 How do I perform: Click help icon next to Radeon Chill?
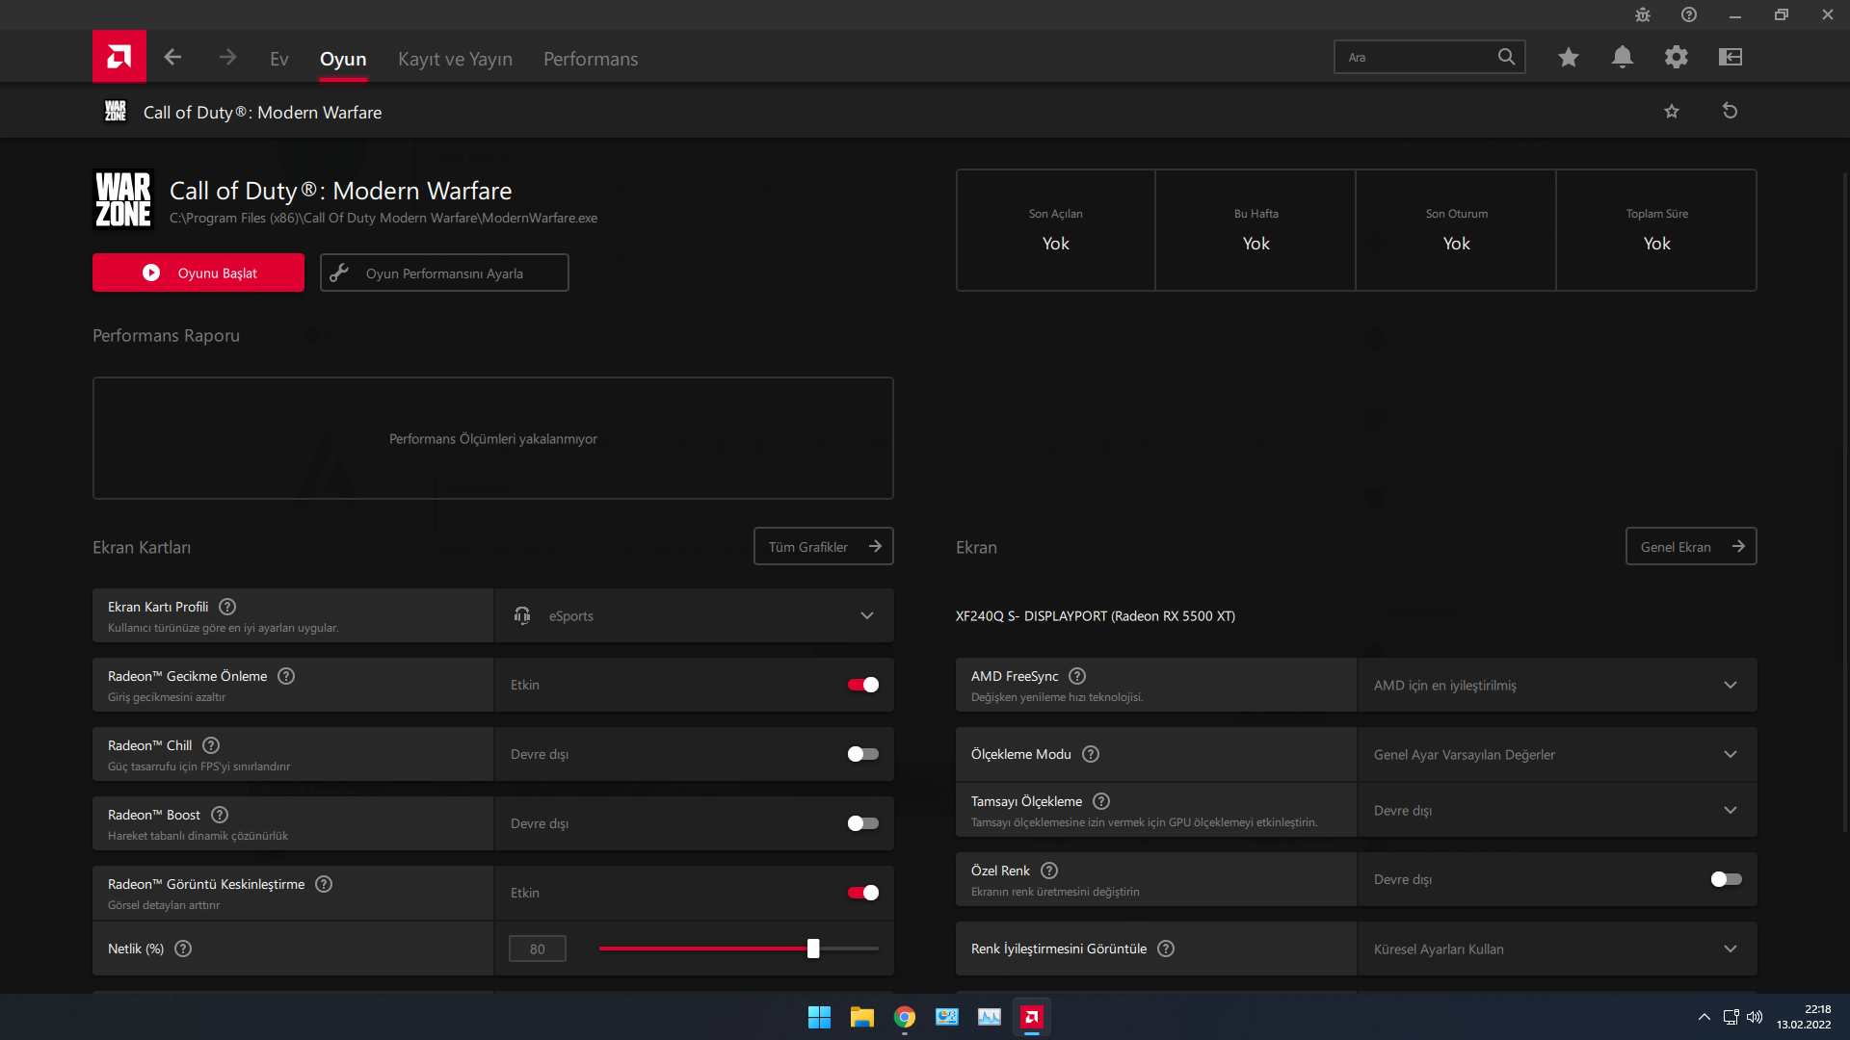pyautogui.click(x=211, y=745)
